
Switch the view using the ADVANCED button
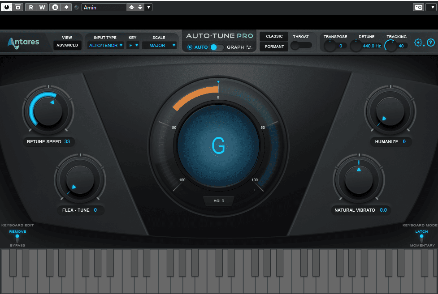click(67, 45)
